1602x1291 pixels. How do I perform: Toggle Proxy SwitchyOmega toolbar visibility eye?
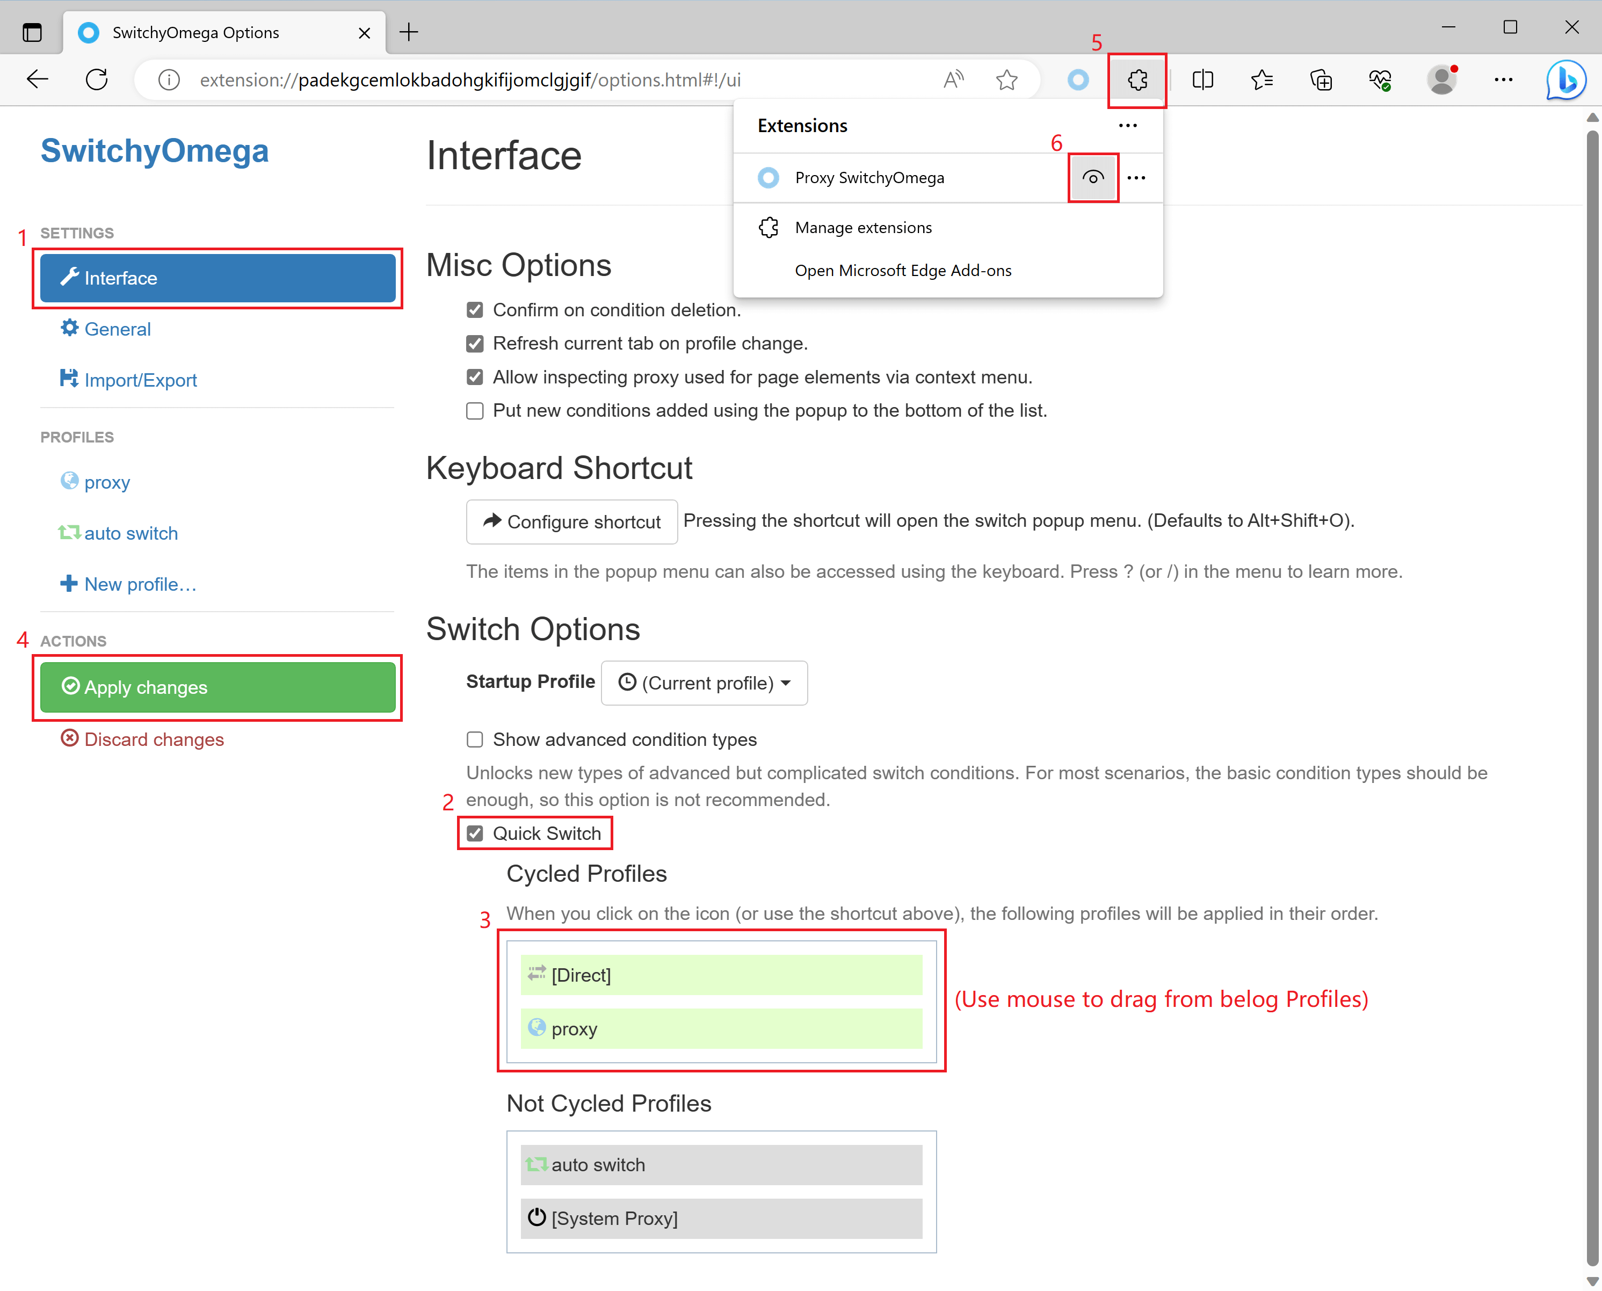pyautogui.click(x=1093, y=178)
